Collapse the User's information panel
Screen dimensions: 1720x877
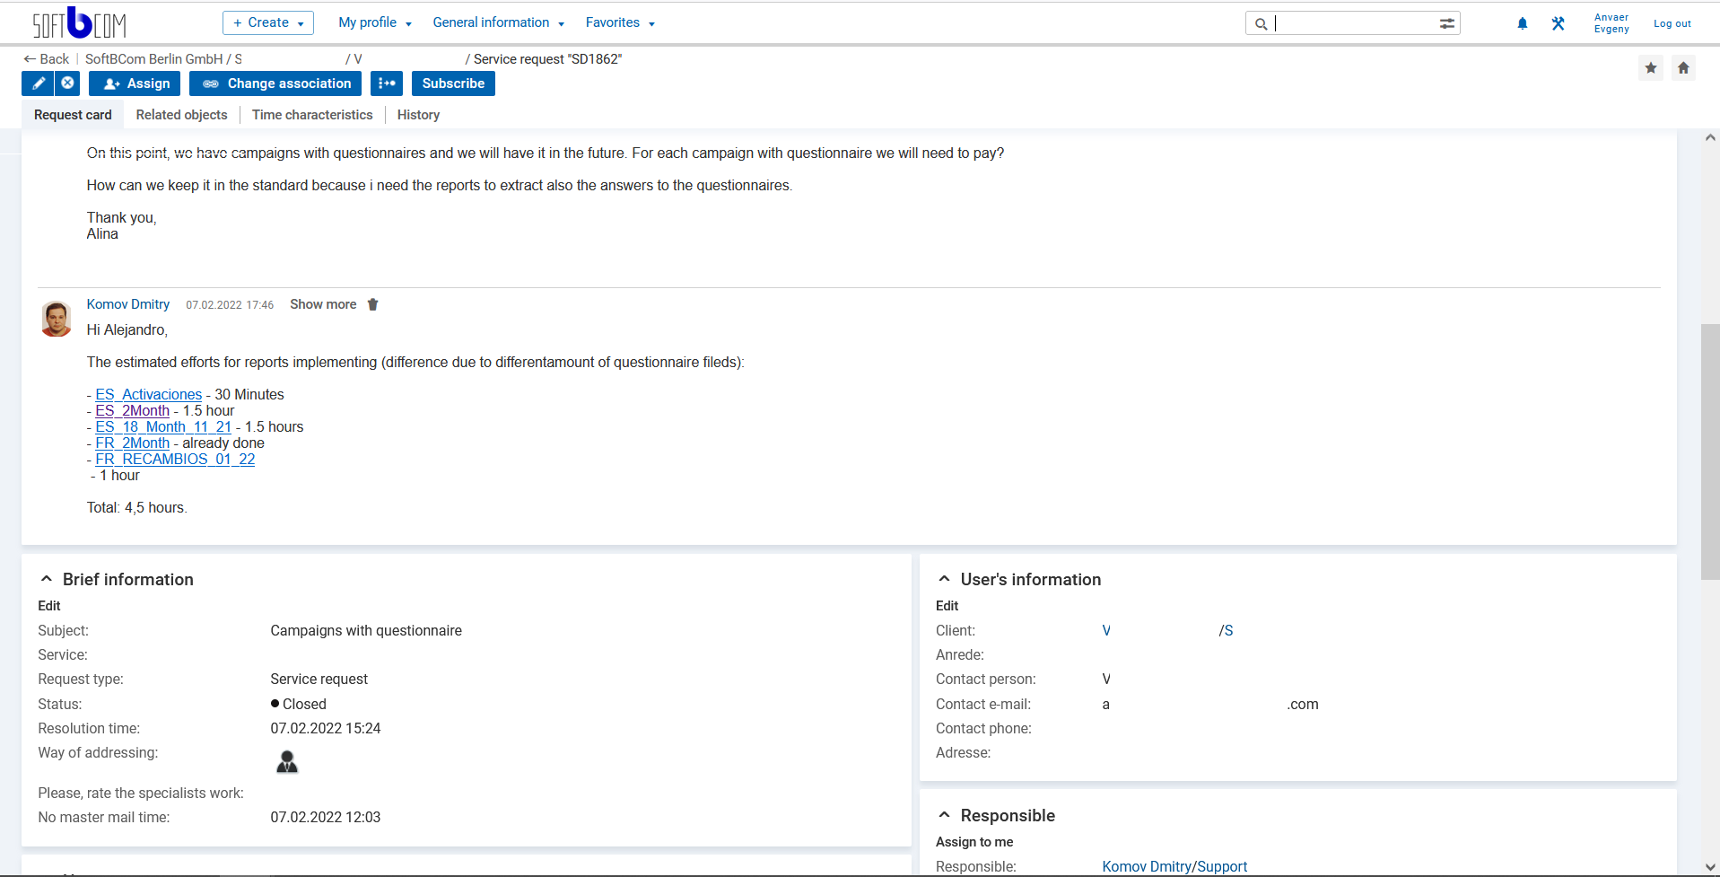point(944,579)
